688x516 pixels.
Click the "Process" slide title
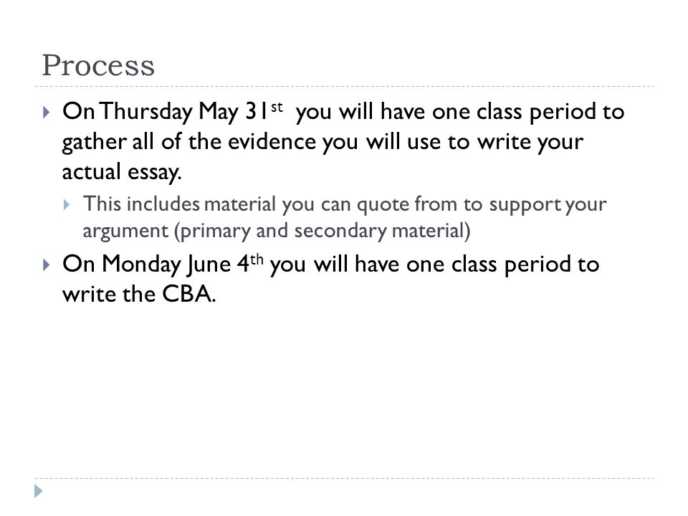[98, 65]
